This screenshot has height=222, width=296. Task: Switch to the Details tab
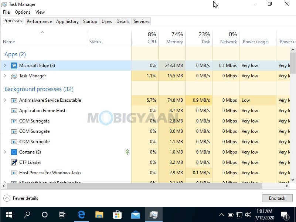pyautogui.click(x=123, y=21)
